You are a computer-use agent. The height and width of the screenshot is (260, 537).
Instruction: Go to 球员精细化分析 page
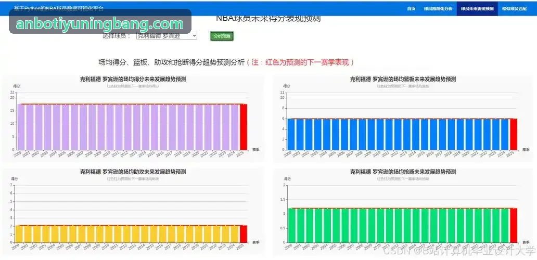click(438, 8)
